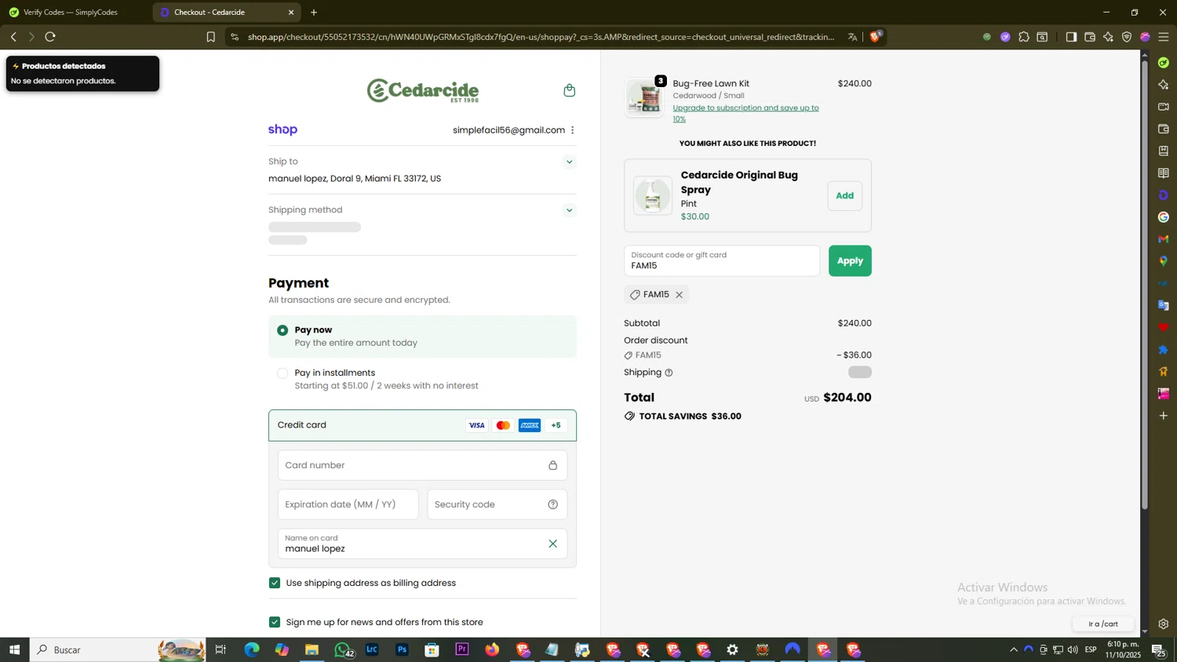
Task: Open the account options three-dot menu
Action: pos(572,130)
